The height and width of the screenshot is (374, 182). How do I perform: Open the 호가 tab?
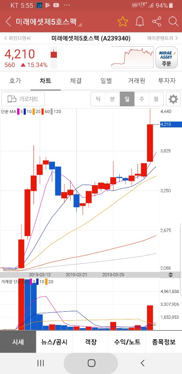point(15,81)
